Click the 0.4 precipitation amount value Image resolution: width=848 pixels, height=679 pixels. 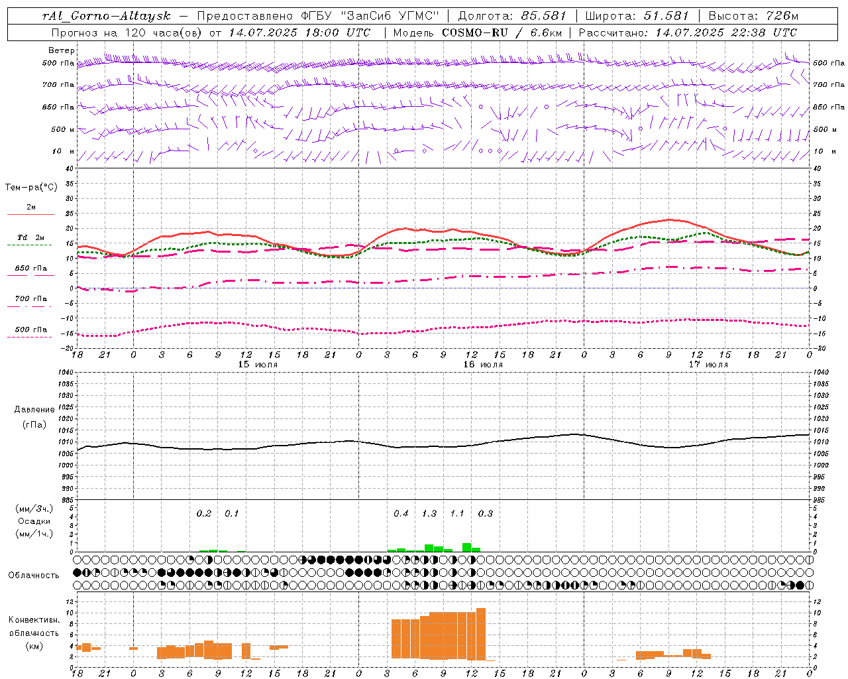click(401, 514)
